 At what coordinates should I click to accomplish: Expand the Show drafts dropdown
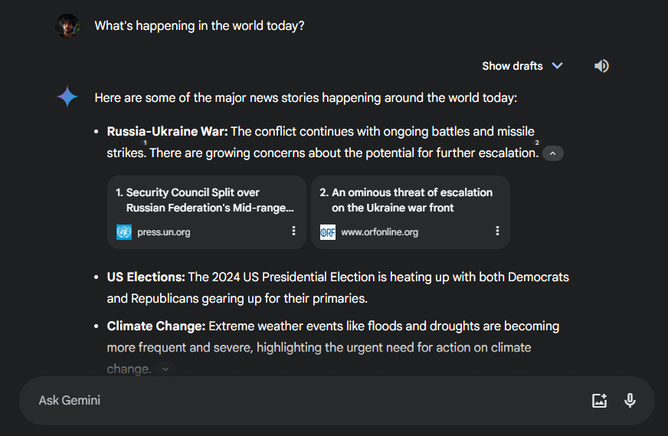[522, 66]
